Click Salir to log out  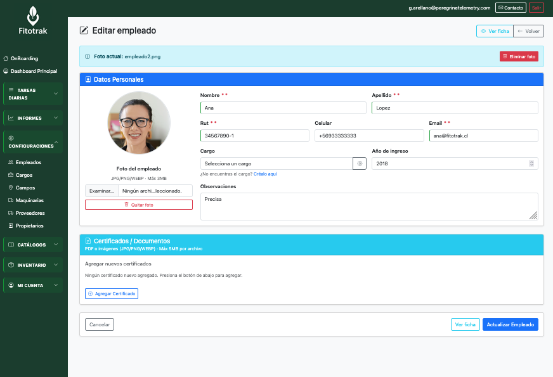pos(536,8)
